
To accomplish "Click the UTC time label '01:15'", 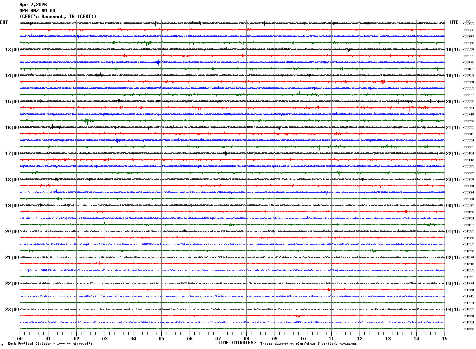I will pyautogui.click(x=453, y=232).
